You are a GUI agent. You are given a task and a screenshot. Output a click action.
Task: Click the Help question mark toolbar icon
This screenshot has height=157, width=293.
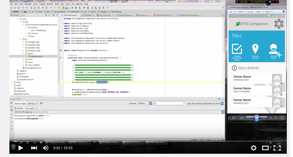coord(108,7)
